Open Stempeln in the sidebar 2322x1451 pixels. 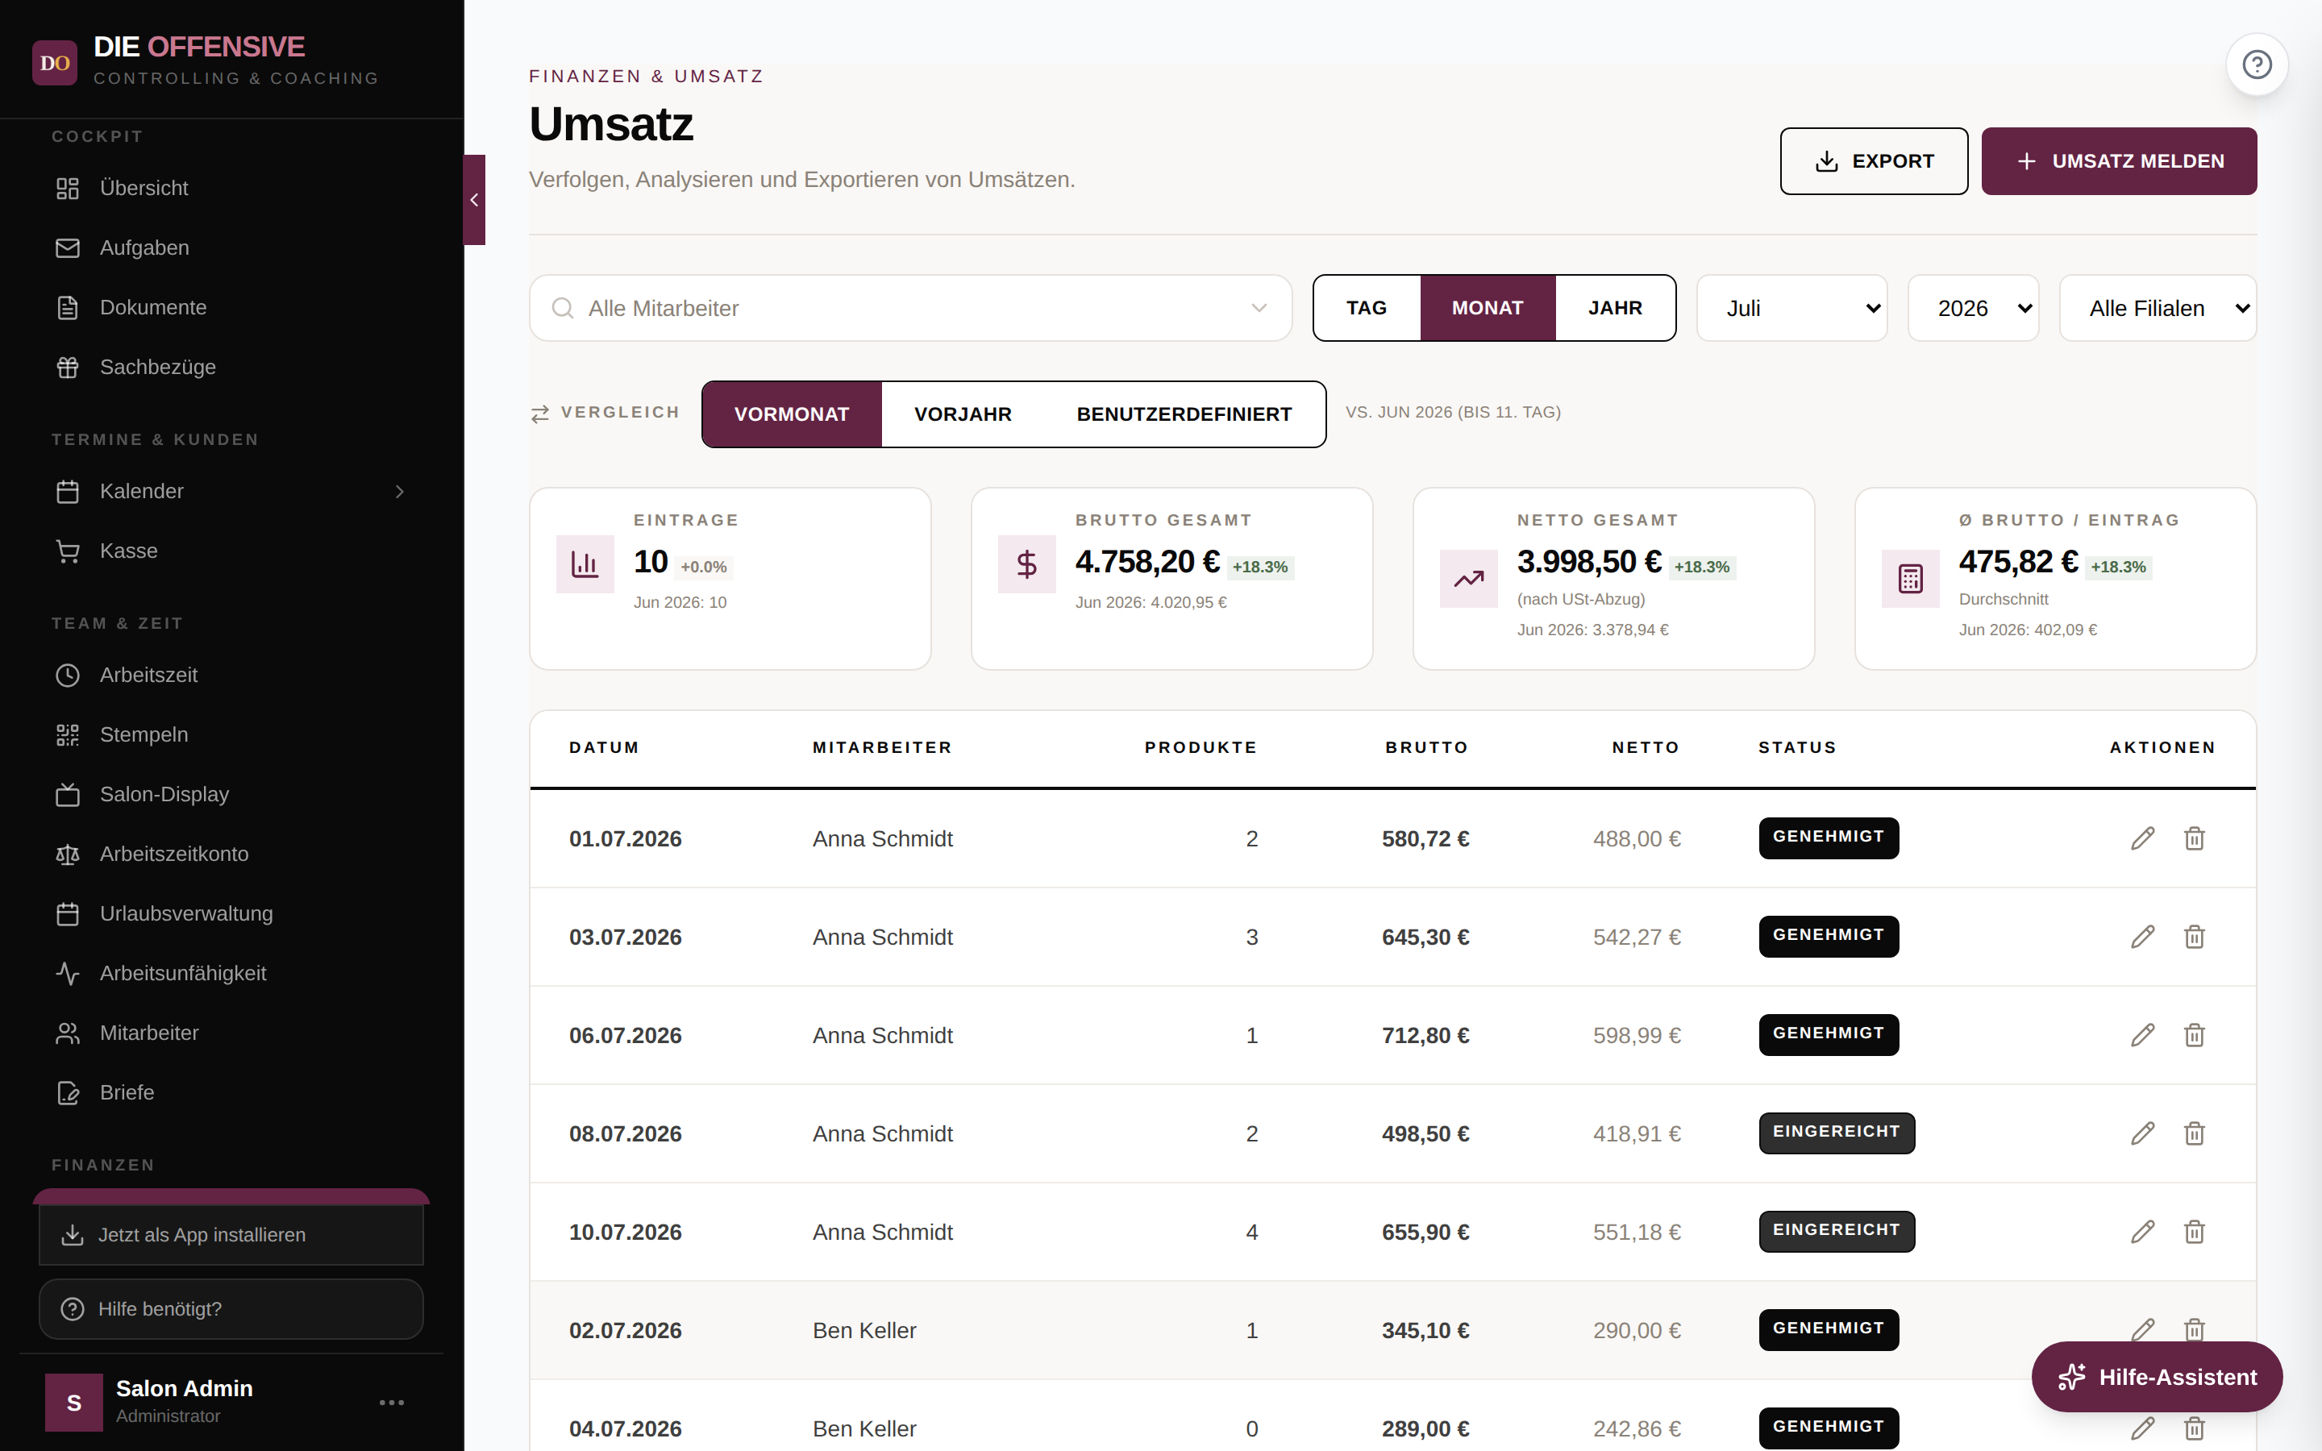click(x=231, y=734)
